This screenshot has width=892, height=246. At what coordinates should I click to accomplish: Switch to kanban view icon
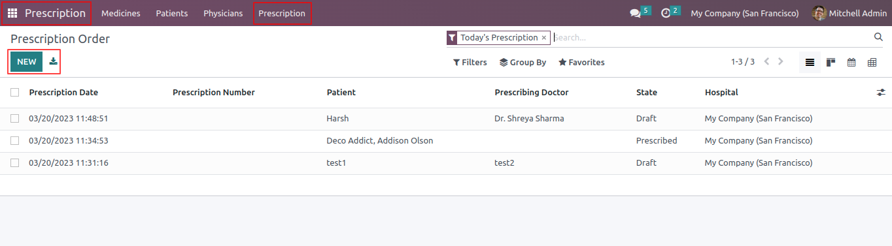(831, 63)
